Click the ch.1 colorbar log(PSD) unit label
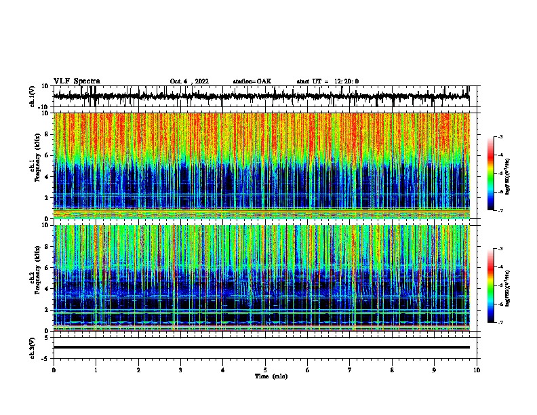Screen dimensions: 537x415 pyautogui.click(x=508, y=176)
